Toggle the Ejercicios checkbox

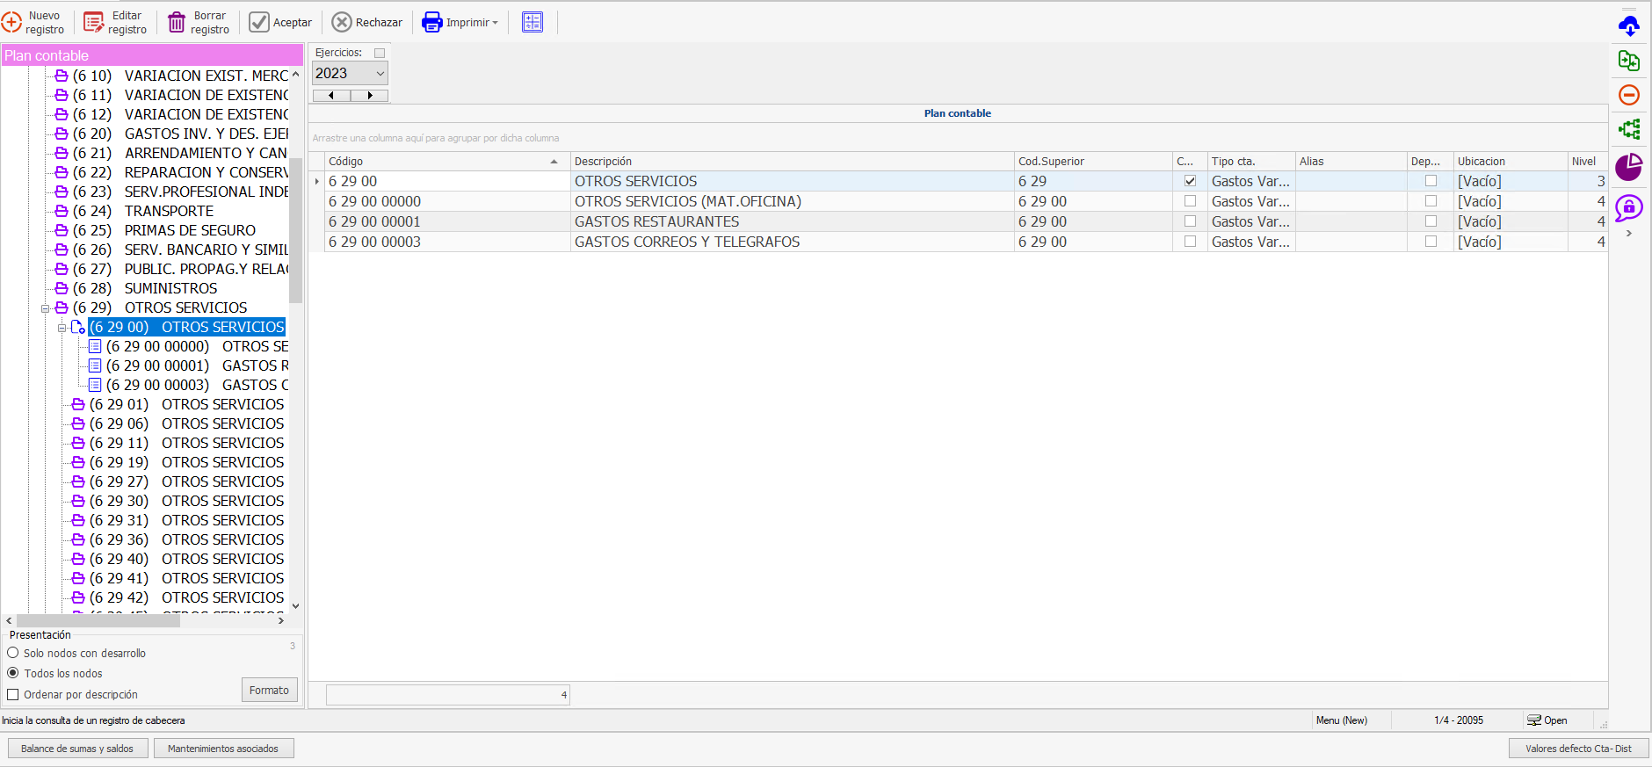click(380, 53)
